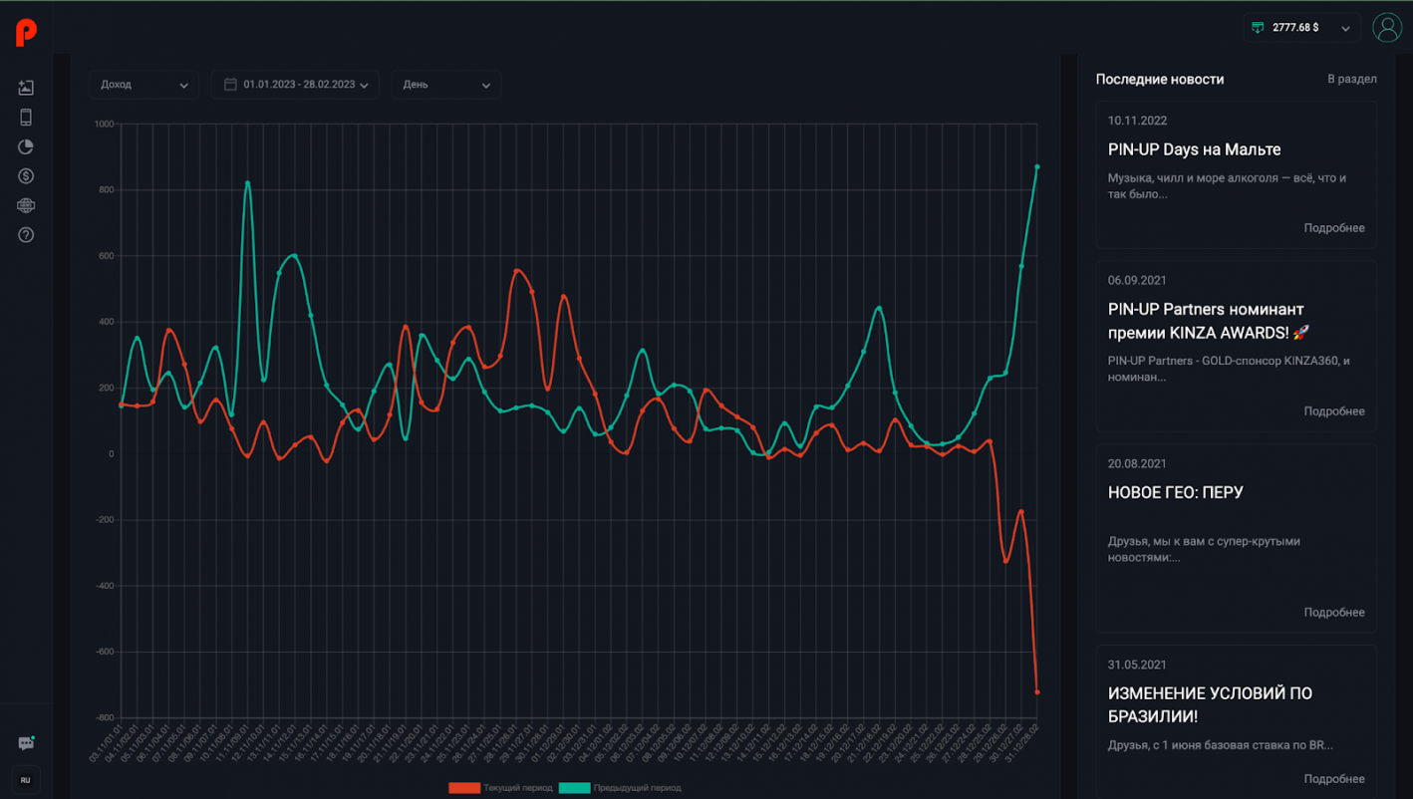Screen dimensions: 1413x799
Task: Open the support chat icon
Action: 26,743
